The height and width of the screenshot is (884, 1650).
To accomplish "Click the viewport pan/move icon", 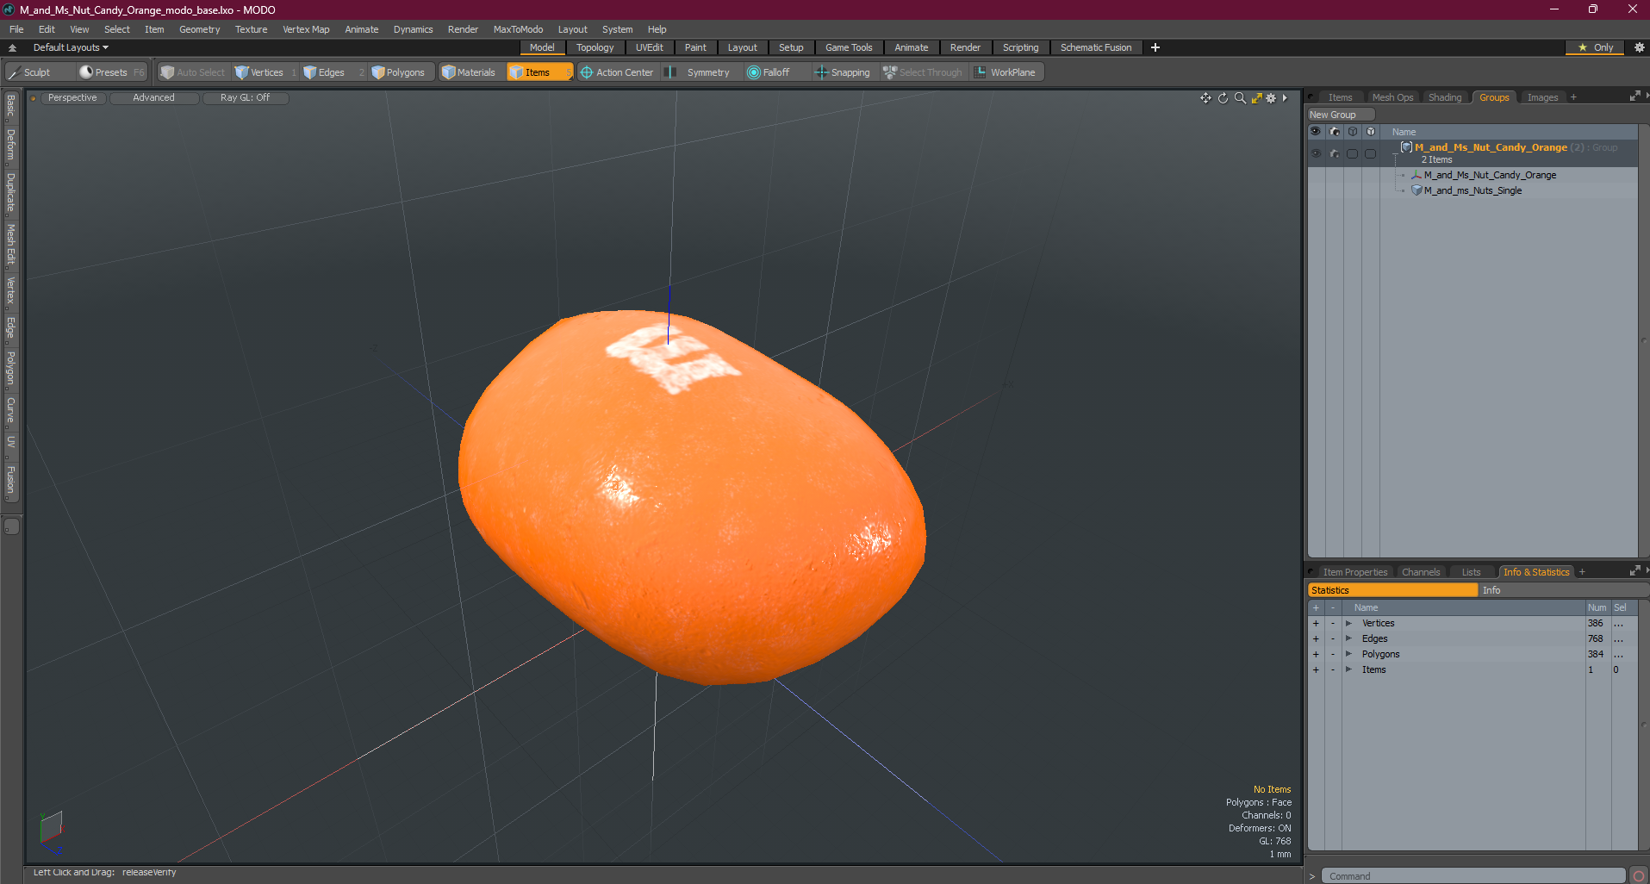I will click(x=1205, y=98).
